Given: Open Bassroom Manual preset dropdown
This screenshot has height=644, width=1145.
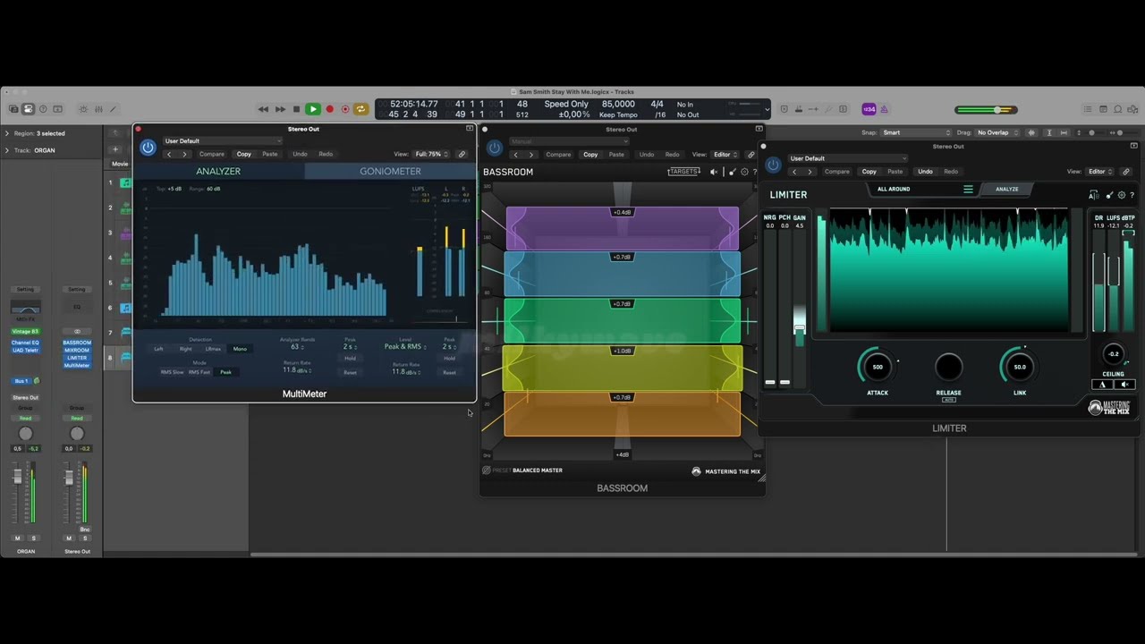Looking at the screenshot, I should pos(569,141).
